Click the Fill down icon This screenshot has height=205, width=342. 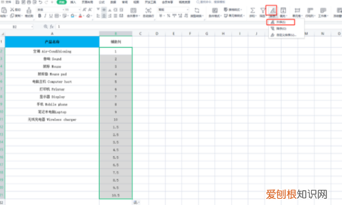(x=283, y=10)
